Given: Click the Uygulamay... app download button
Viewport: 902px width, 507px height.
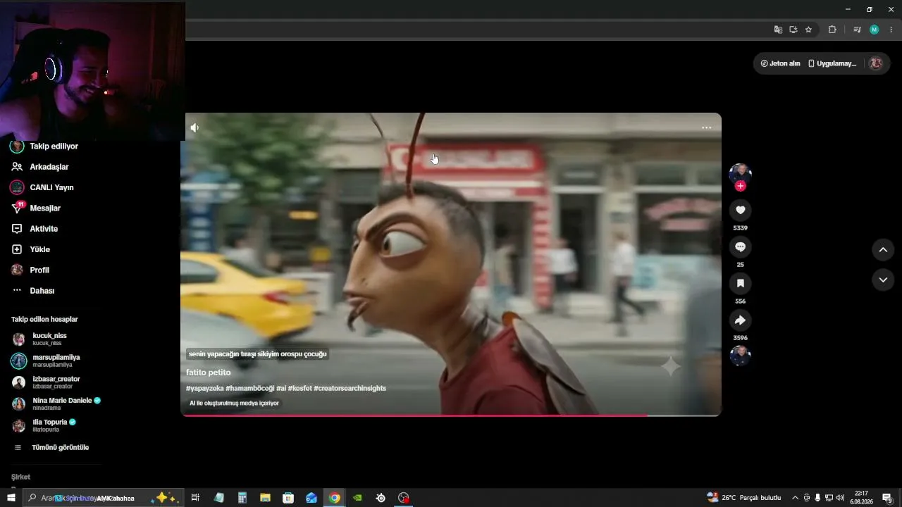Looking at the screenshot, I should coord(832,63).
